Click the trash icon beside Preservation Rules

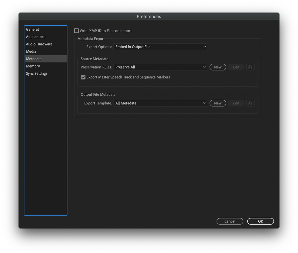tap(250, 67)
